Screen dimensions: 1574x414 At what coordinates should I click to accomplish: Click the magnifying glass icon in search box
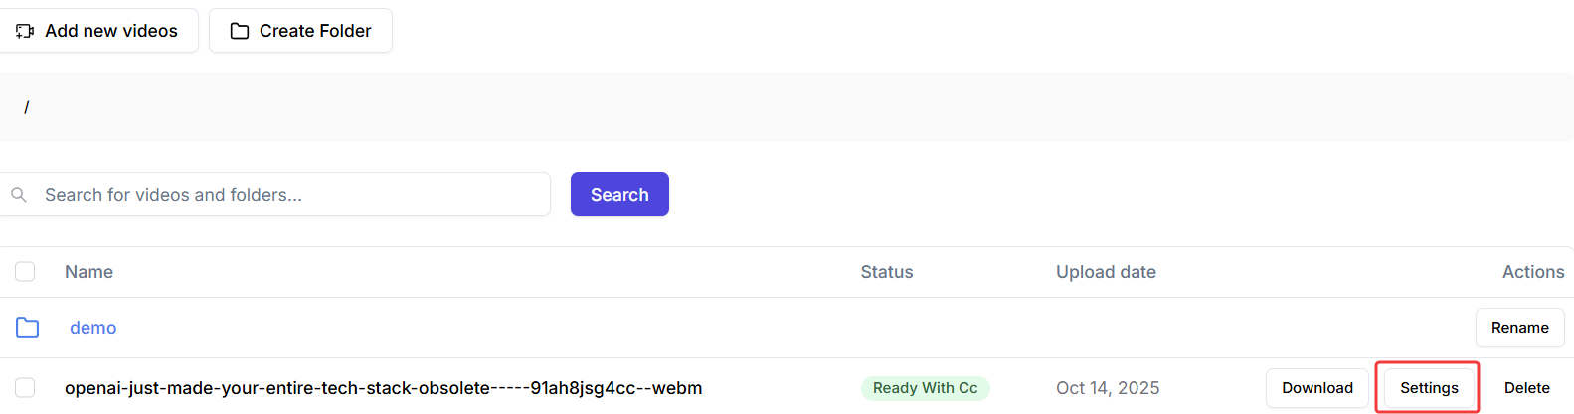(19, 195)
